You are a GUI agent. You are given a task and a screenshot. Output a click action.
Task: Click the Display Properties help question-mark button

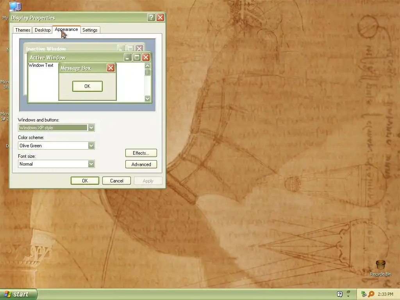[x=151, y=17]
